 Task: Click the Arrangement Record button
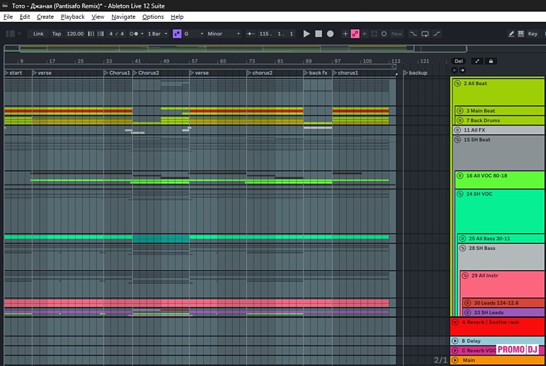[331, 34]
